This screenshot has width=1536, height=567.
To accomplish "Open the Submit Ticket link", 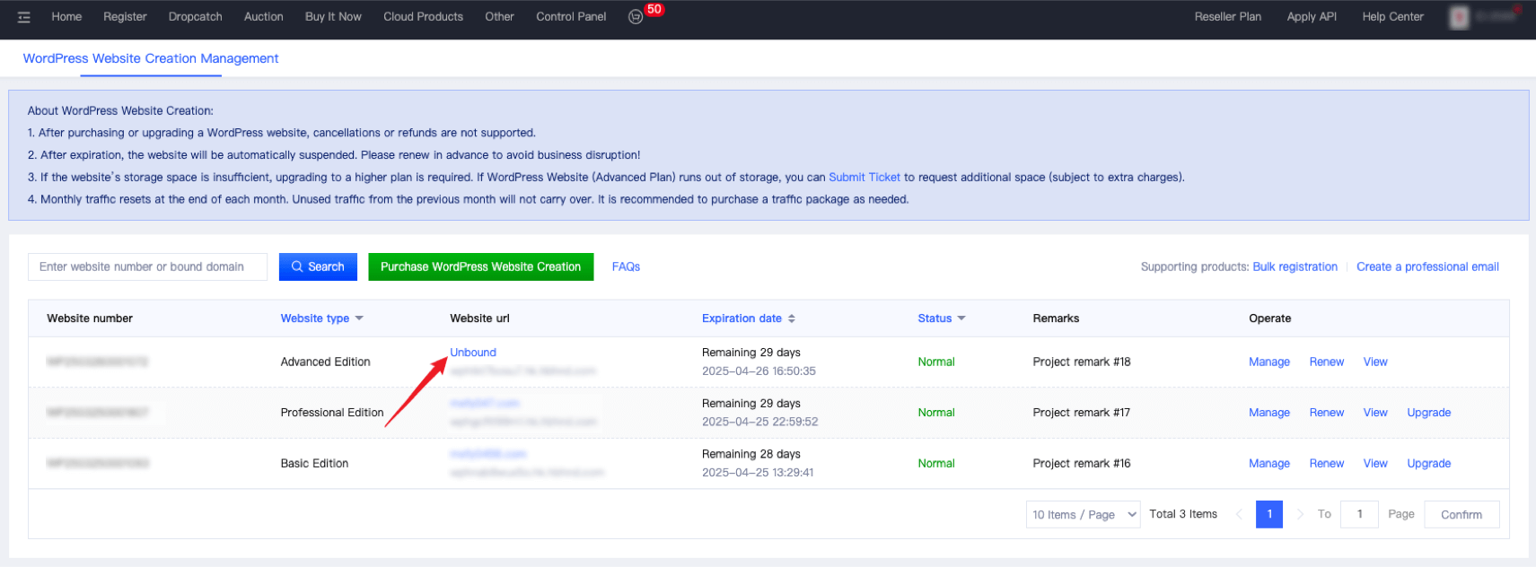I will [864, 178].
